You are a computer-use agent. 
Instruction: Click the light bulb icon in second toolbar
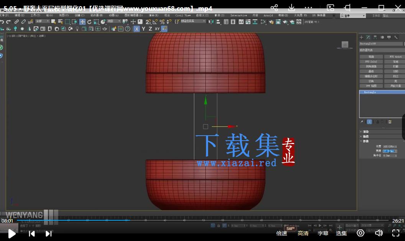pos(77,29)
